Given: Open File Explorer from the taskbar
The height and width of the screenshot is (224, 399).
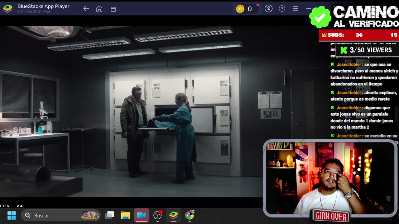Looking at the screenshot, I should tap(126, 215).
